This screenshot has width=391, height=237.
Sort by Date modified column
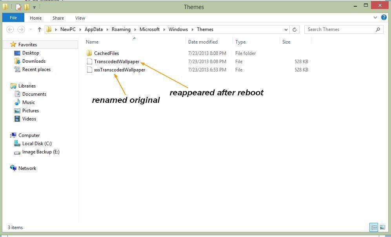[203, 42]
